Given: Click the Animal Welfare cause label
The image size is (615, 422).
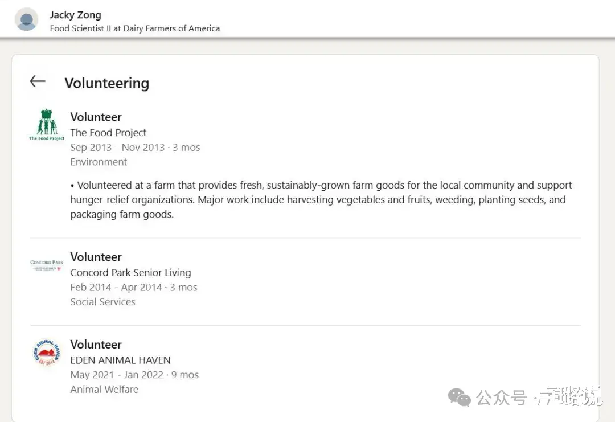Looking at the screenshot, I should click(104, 390).
